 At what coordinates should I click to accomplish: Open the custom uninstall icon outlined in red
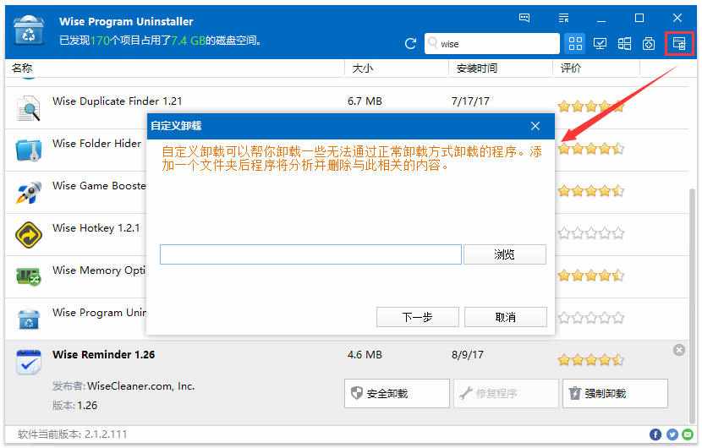tap(678, 44)
